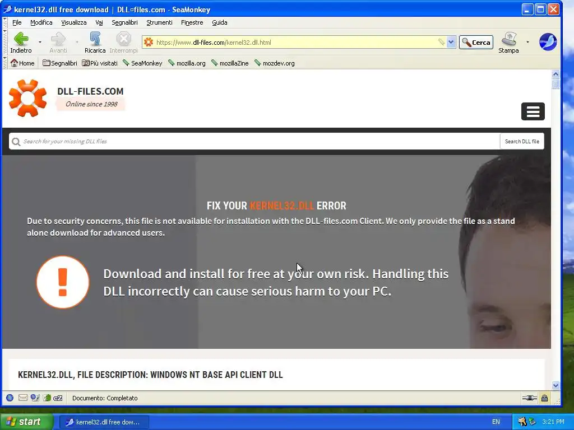
Task: Open the Strumenti menu
Action: point(159,22)
